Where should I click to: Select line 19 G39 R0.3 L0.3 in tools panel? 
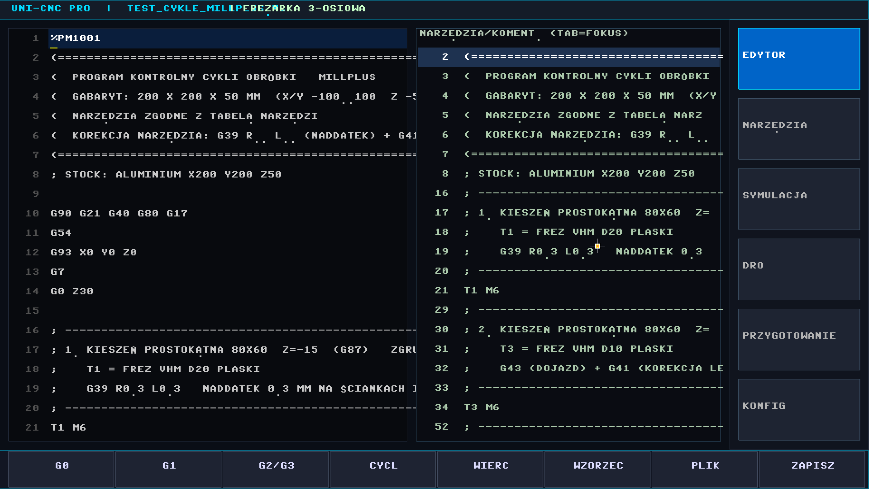pos(569,251)
